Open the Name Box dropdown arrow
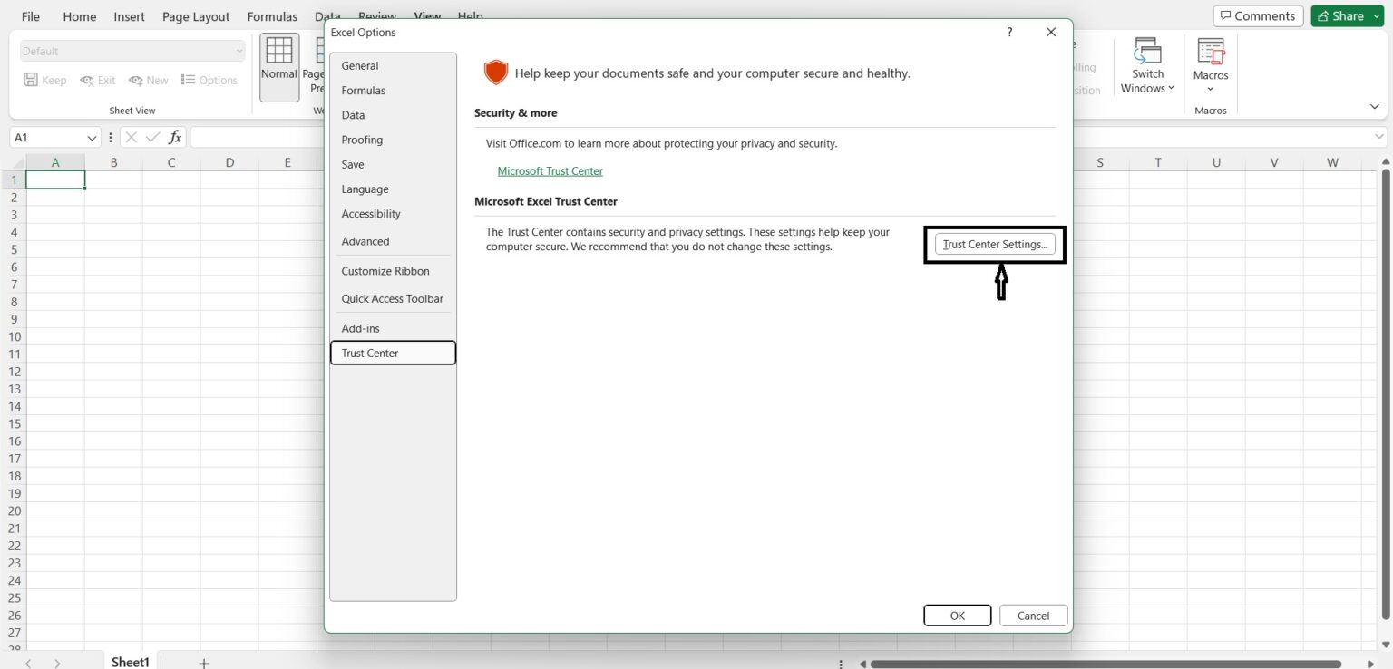 point(92,137)
